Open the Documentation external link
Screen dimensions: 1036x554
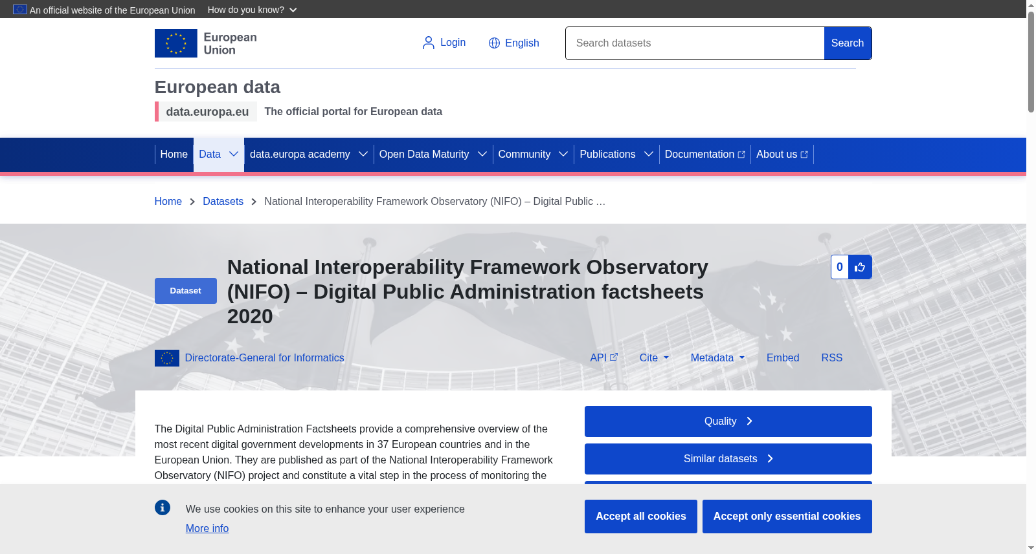[705, 154]
